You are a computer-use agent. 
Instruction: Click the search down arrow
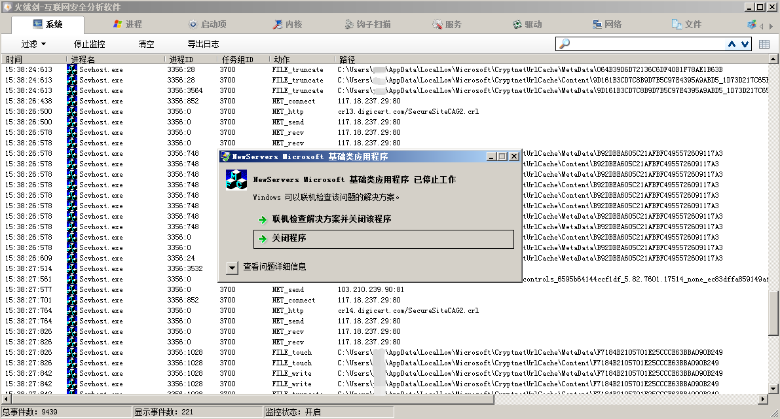pos(745,44)
